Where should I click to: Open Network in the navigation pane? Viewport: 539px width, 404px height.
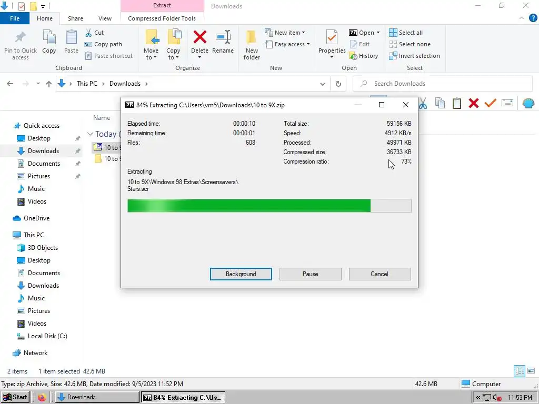coord(35,353)
